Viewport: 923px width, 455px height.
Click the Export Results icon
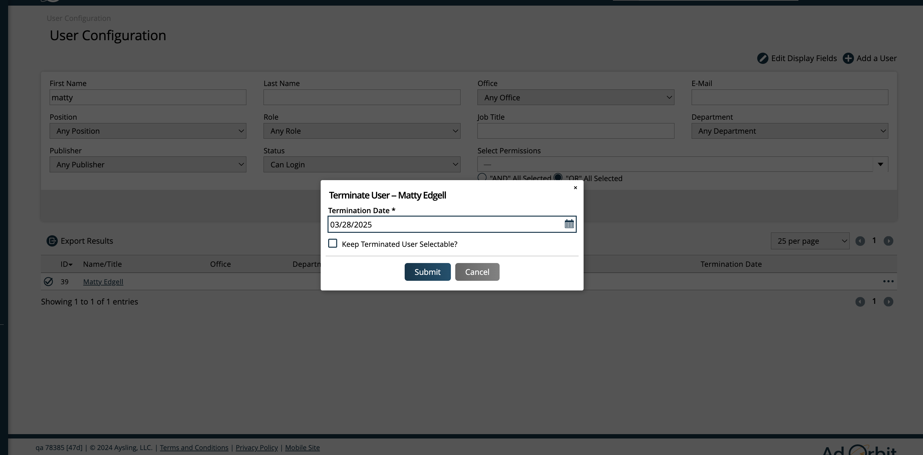coord(52,241)
